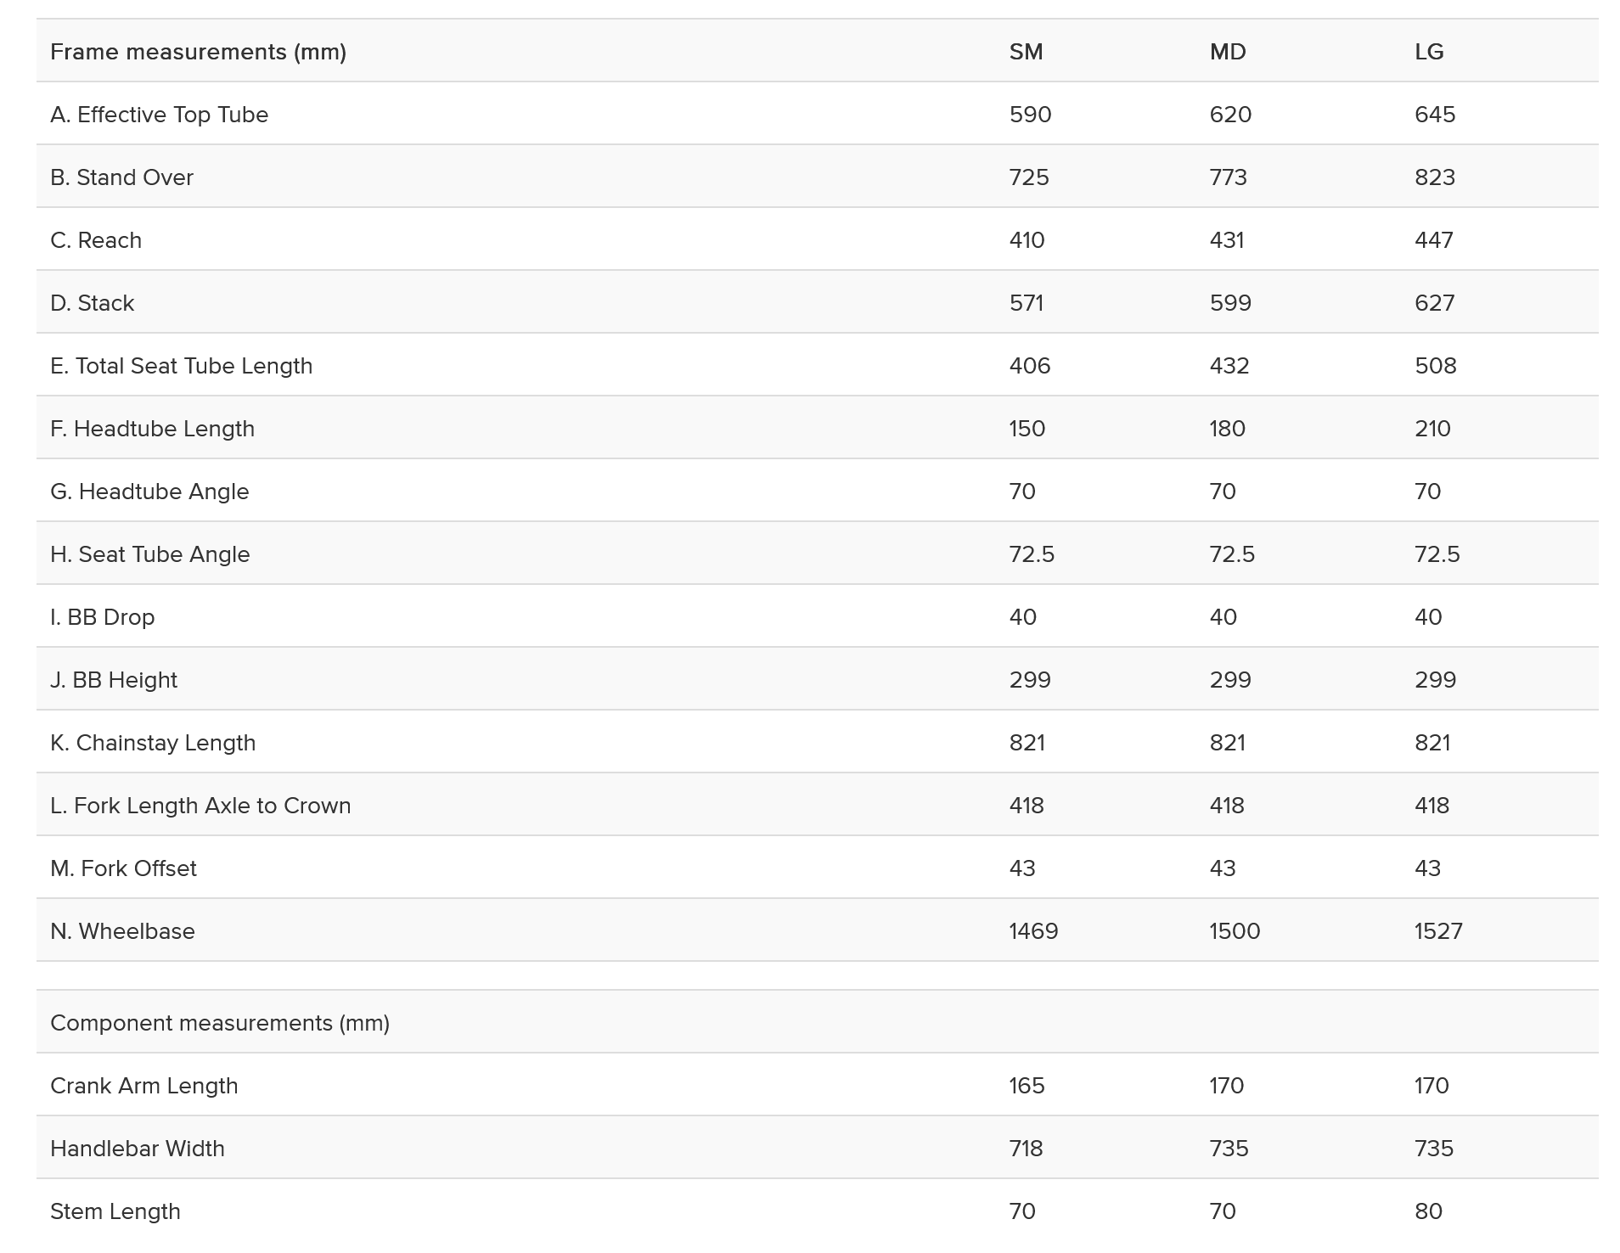
Task: Click the Handlebar Width SM value 718
Action: [1026, 1149]
